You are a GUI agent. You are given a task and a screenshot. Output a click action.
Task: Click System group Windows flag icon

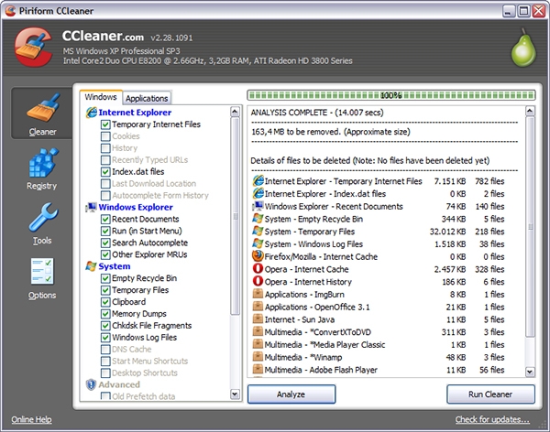tap(91, 266)
